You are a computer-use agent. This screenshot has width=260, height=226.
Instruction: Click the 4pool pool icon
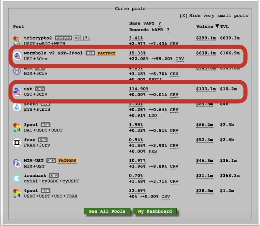(x=17, y=193)
